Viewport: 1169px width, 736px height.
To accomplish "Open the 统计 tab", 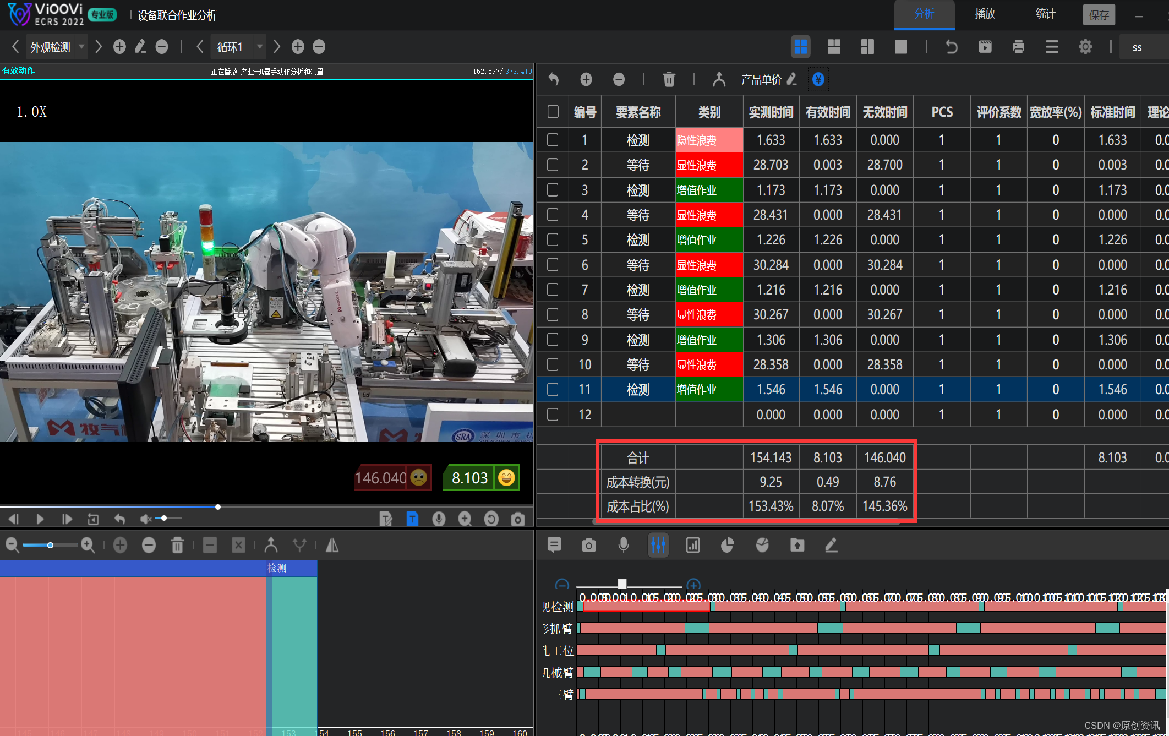I will [1045, 14].
